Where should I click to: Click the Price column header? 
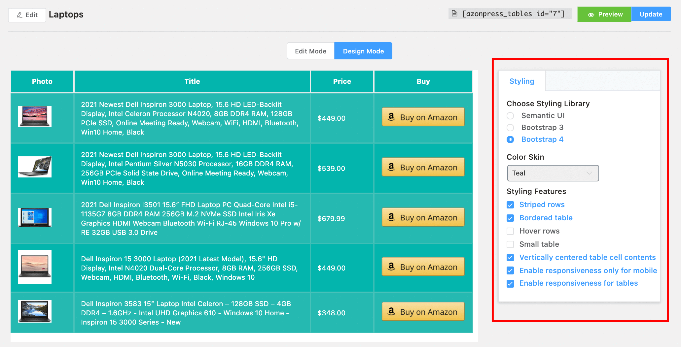click(342, 81)
